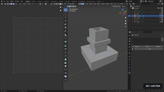Click the Assign material button

(137, 47)
